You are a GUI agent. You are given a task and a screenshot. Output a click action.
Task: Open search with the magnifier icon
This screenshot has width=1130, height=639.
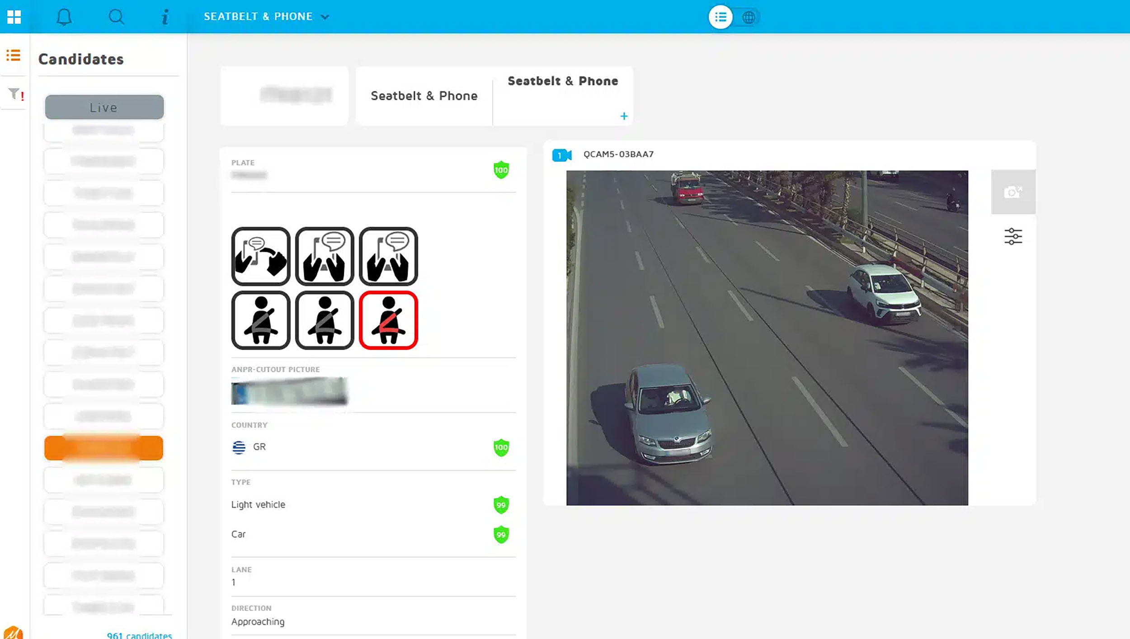tap(116, 17)
